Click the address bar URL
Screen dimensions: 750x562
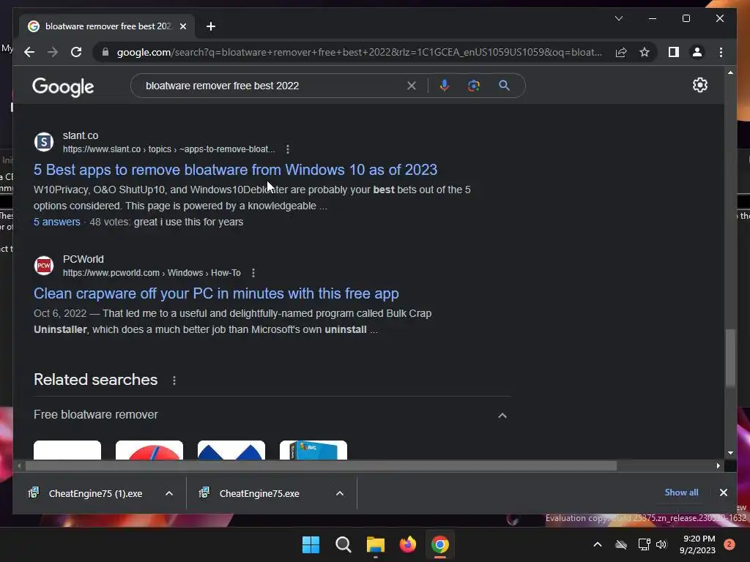tap(359, 52)
